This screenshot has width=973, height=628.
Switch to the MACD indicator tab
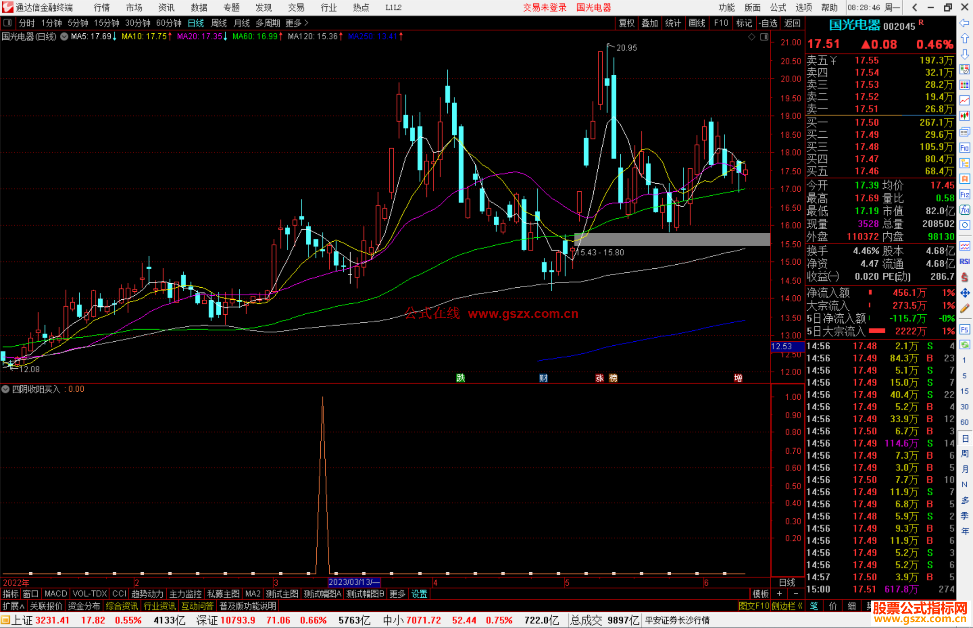point(55,594)
